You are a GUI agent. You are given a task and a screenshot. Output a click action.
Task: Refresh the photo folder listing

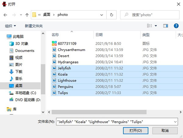112,15
